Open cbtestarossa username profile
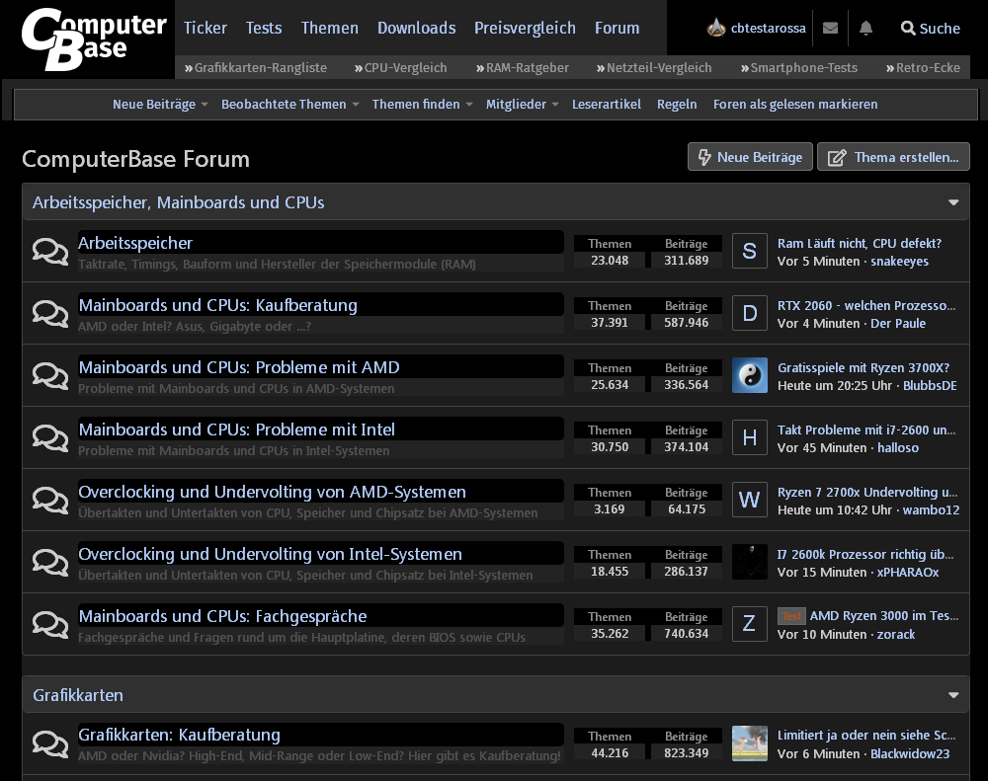The height and width of the screenshot is (781, 988). coord(768,29)
